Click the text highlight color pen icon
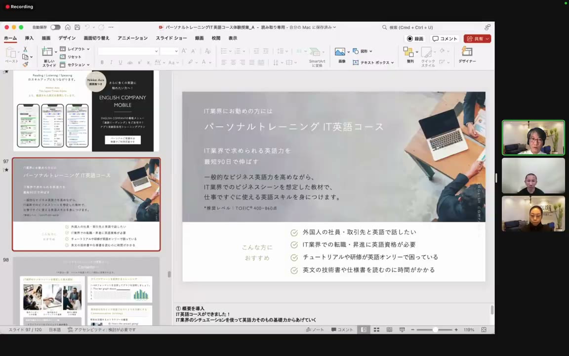The height and width of the screenshot is (356, 569). [x=190, y=62]
